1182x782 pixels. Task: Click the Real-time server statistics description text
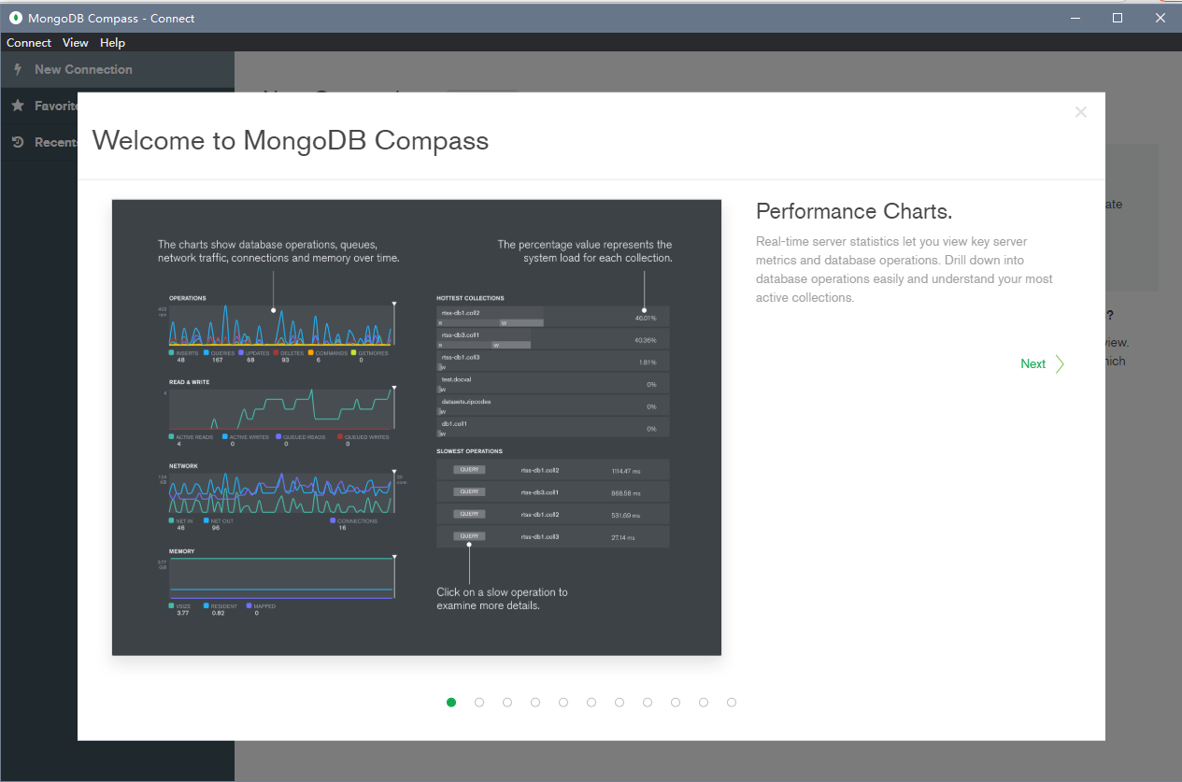pyautogui.click(x=904, y=270)
